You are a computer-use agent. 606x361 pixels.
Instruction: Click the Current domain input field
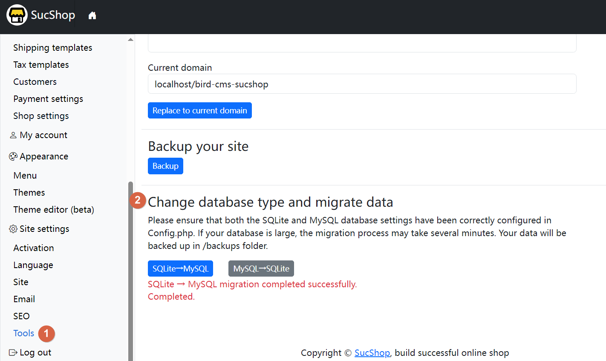pos(362,84)
